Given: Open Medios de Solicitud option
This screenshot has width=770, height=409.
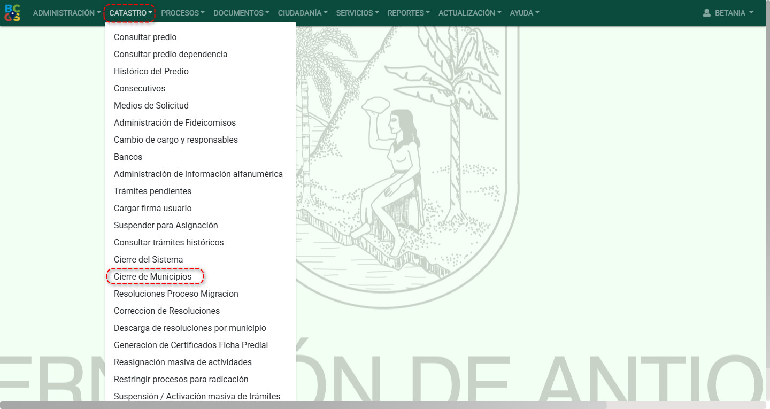Looking at the screenshot, I should pyautogui.click(x=201, y=105).
